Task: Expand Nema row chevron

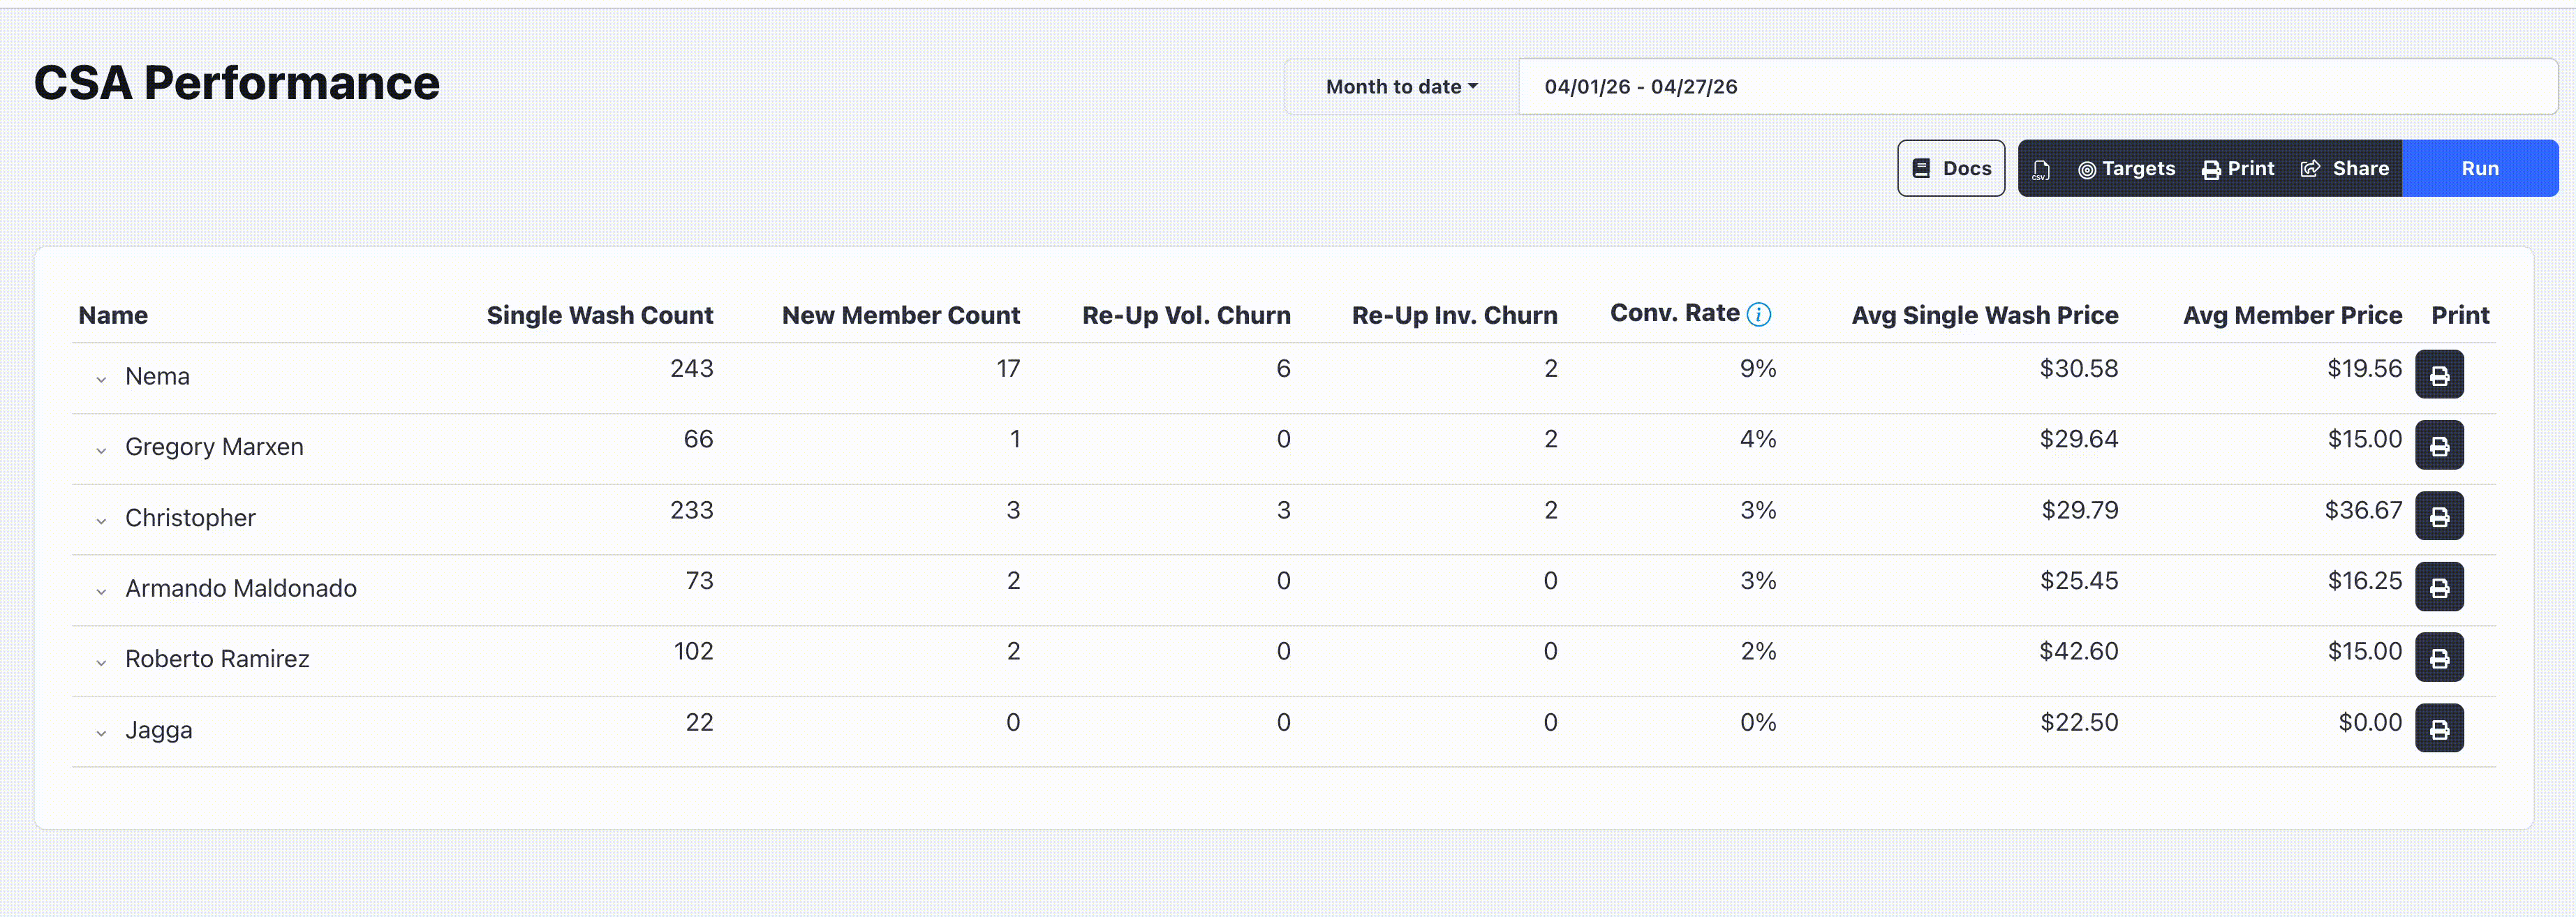Action: pos(101,379)
